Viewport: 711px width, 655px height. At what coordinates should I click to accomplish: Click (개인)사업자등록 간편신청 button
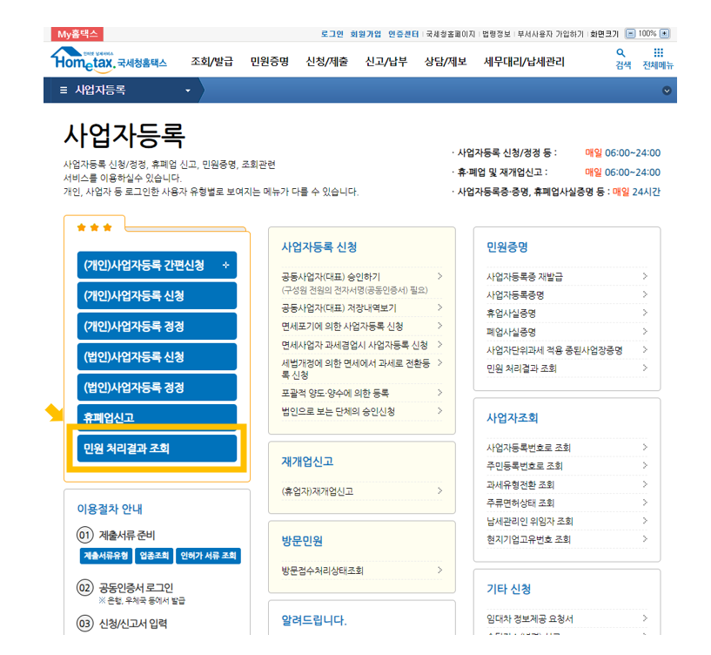(157, 265)
